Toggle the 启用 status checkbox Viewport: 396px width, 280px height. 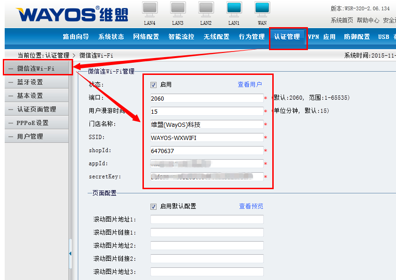153,85
